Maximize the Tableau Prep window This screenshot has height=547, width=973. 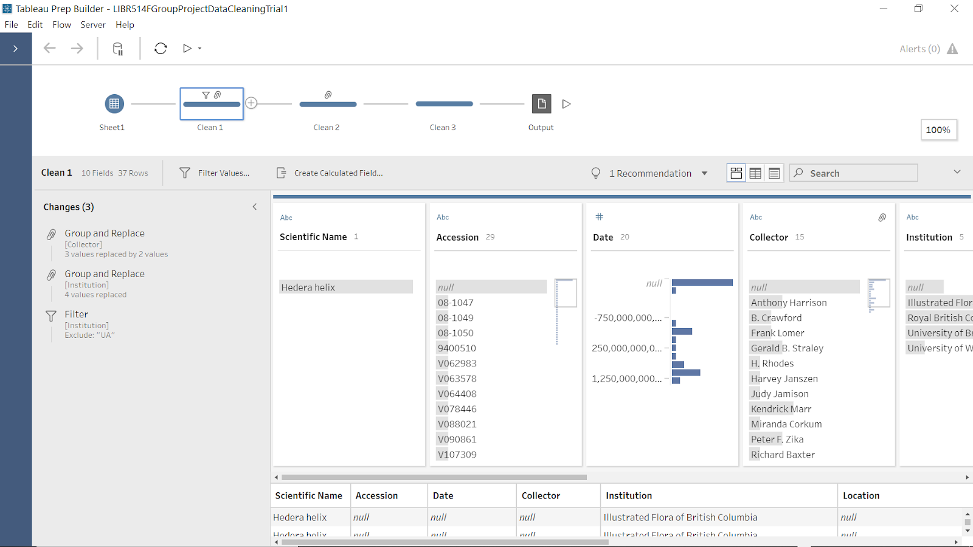coord(918,9)
